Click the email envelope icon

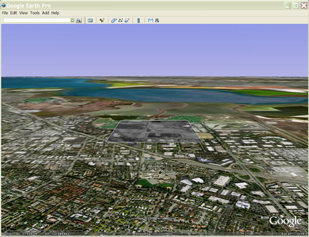point(150,21)
